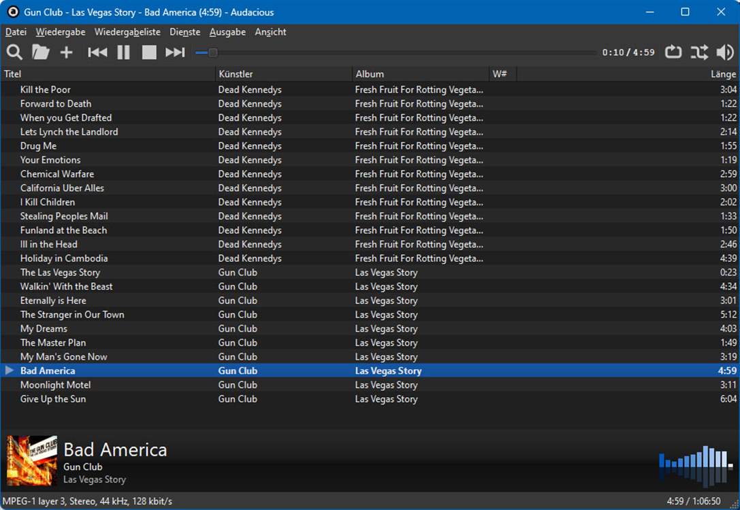This screenshot has height=510, width=740.
Task: Sort playlist by Künstler column header
Action: click(284, 74)
